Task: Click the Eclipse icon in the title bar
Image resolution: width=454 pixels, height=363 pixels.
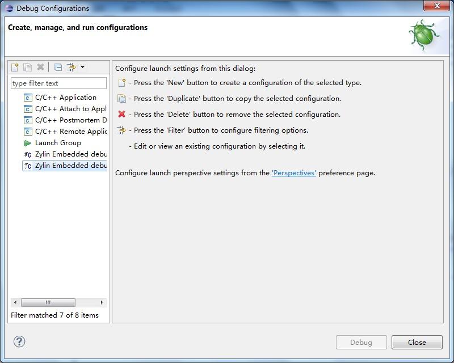Action: pos(9,9)
